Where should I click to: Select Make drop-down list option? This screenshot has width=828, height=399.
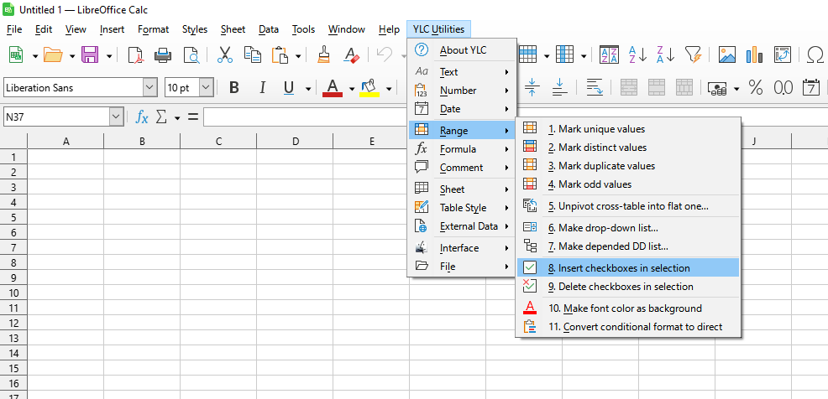pyautogui.click(x=602, y=228)
